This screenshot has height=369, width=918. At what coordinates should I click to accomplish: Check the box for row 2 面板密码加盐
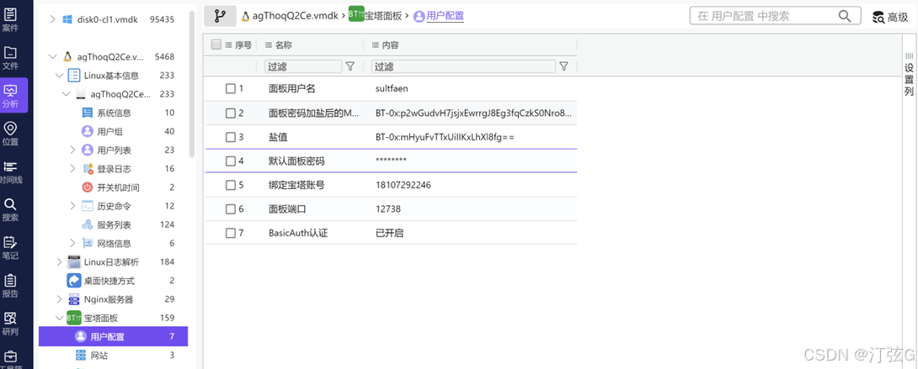coord(231,113)
